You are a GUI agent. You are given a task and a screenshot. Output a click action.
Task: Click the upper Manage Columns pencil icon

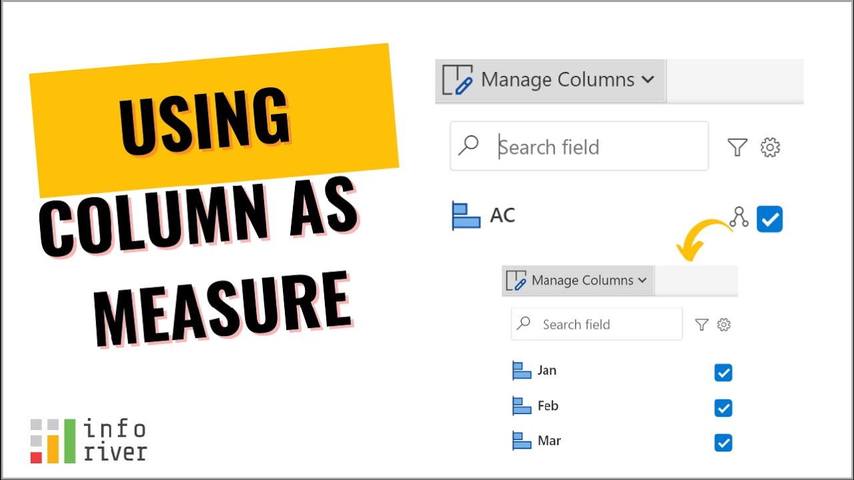click(x=458, y=80)
